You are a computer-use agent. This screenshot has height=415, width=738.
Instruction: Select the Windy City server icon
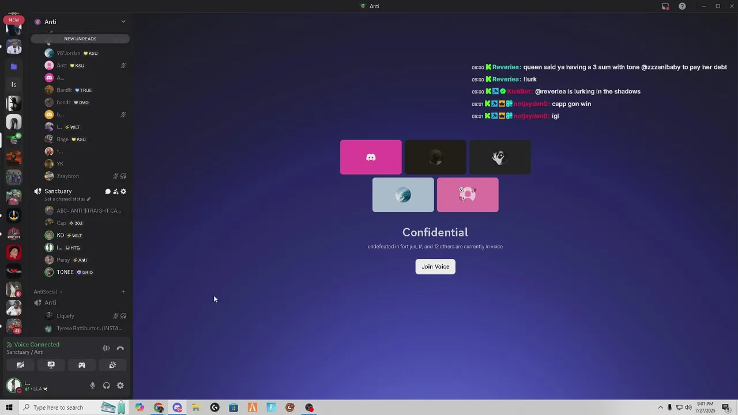pos(14,234)
